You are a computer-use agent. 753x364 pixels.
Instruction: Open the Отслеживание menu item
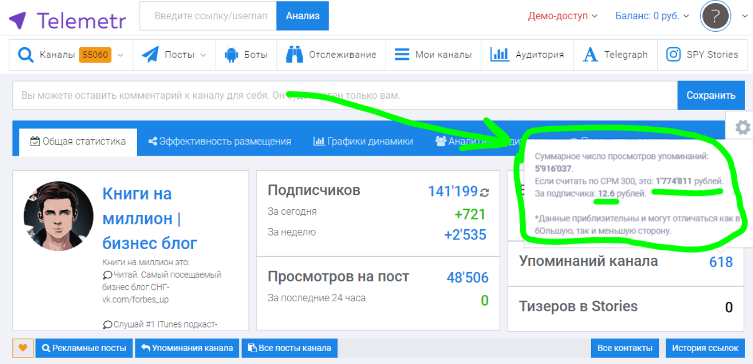(331, 55)
